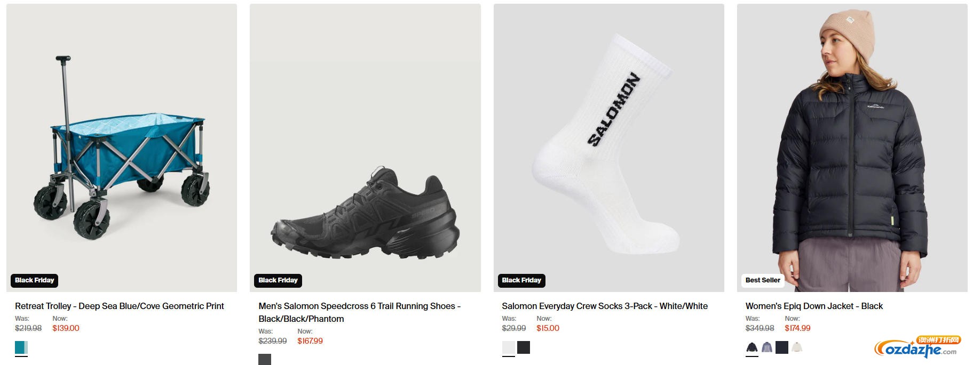Click the Best Seller badge on the jacket
973x365 pixels.
click(x=763, y=280)
